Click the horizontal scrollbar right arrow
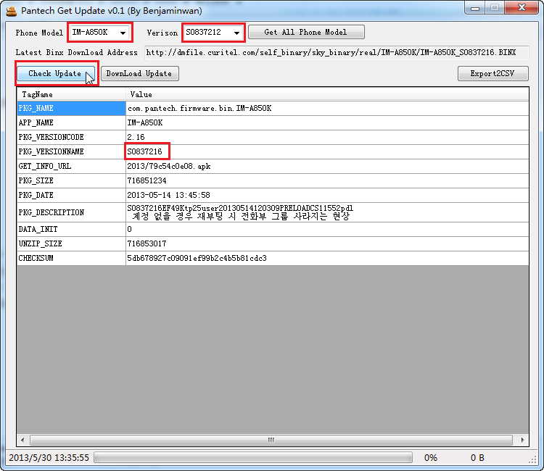This screenshot has height=471, width=544. [x=522, y=440]
